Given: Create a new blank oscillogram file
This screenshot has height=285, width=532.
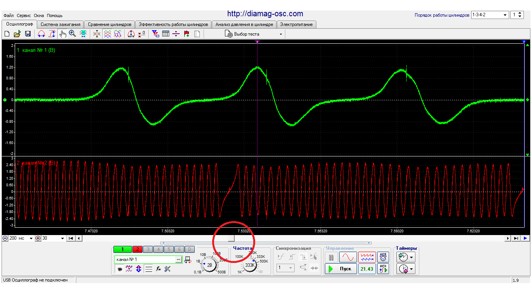Looking at the screenshot, I should click(7, 34).
